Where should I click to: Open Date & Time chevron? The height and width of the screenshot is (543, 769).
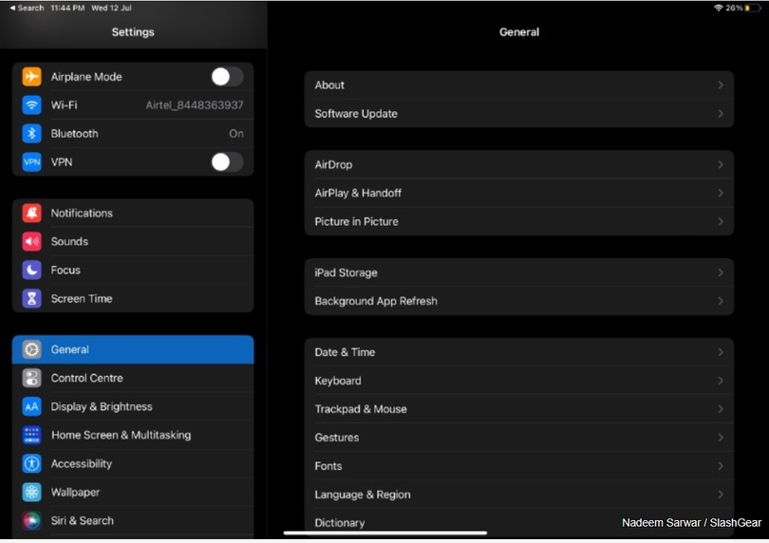tap(721, 352)
